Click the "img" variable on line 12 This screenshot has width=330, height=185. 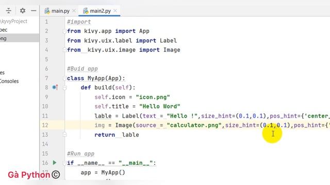pos(100,125)
